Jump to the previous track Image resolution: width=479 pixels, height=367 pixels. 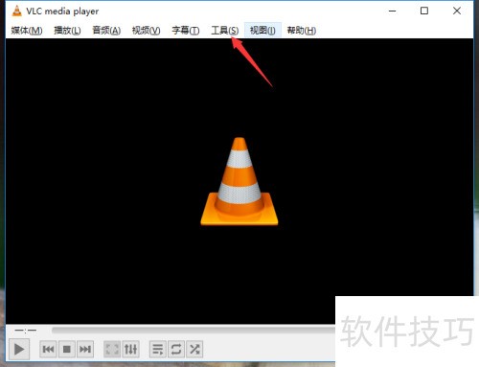pos(48,349)
